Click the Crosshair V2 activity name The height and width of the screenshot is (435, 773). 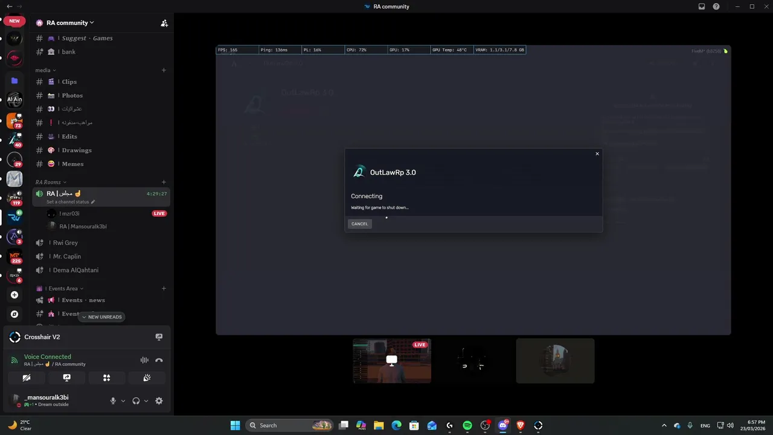[42, 337]
